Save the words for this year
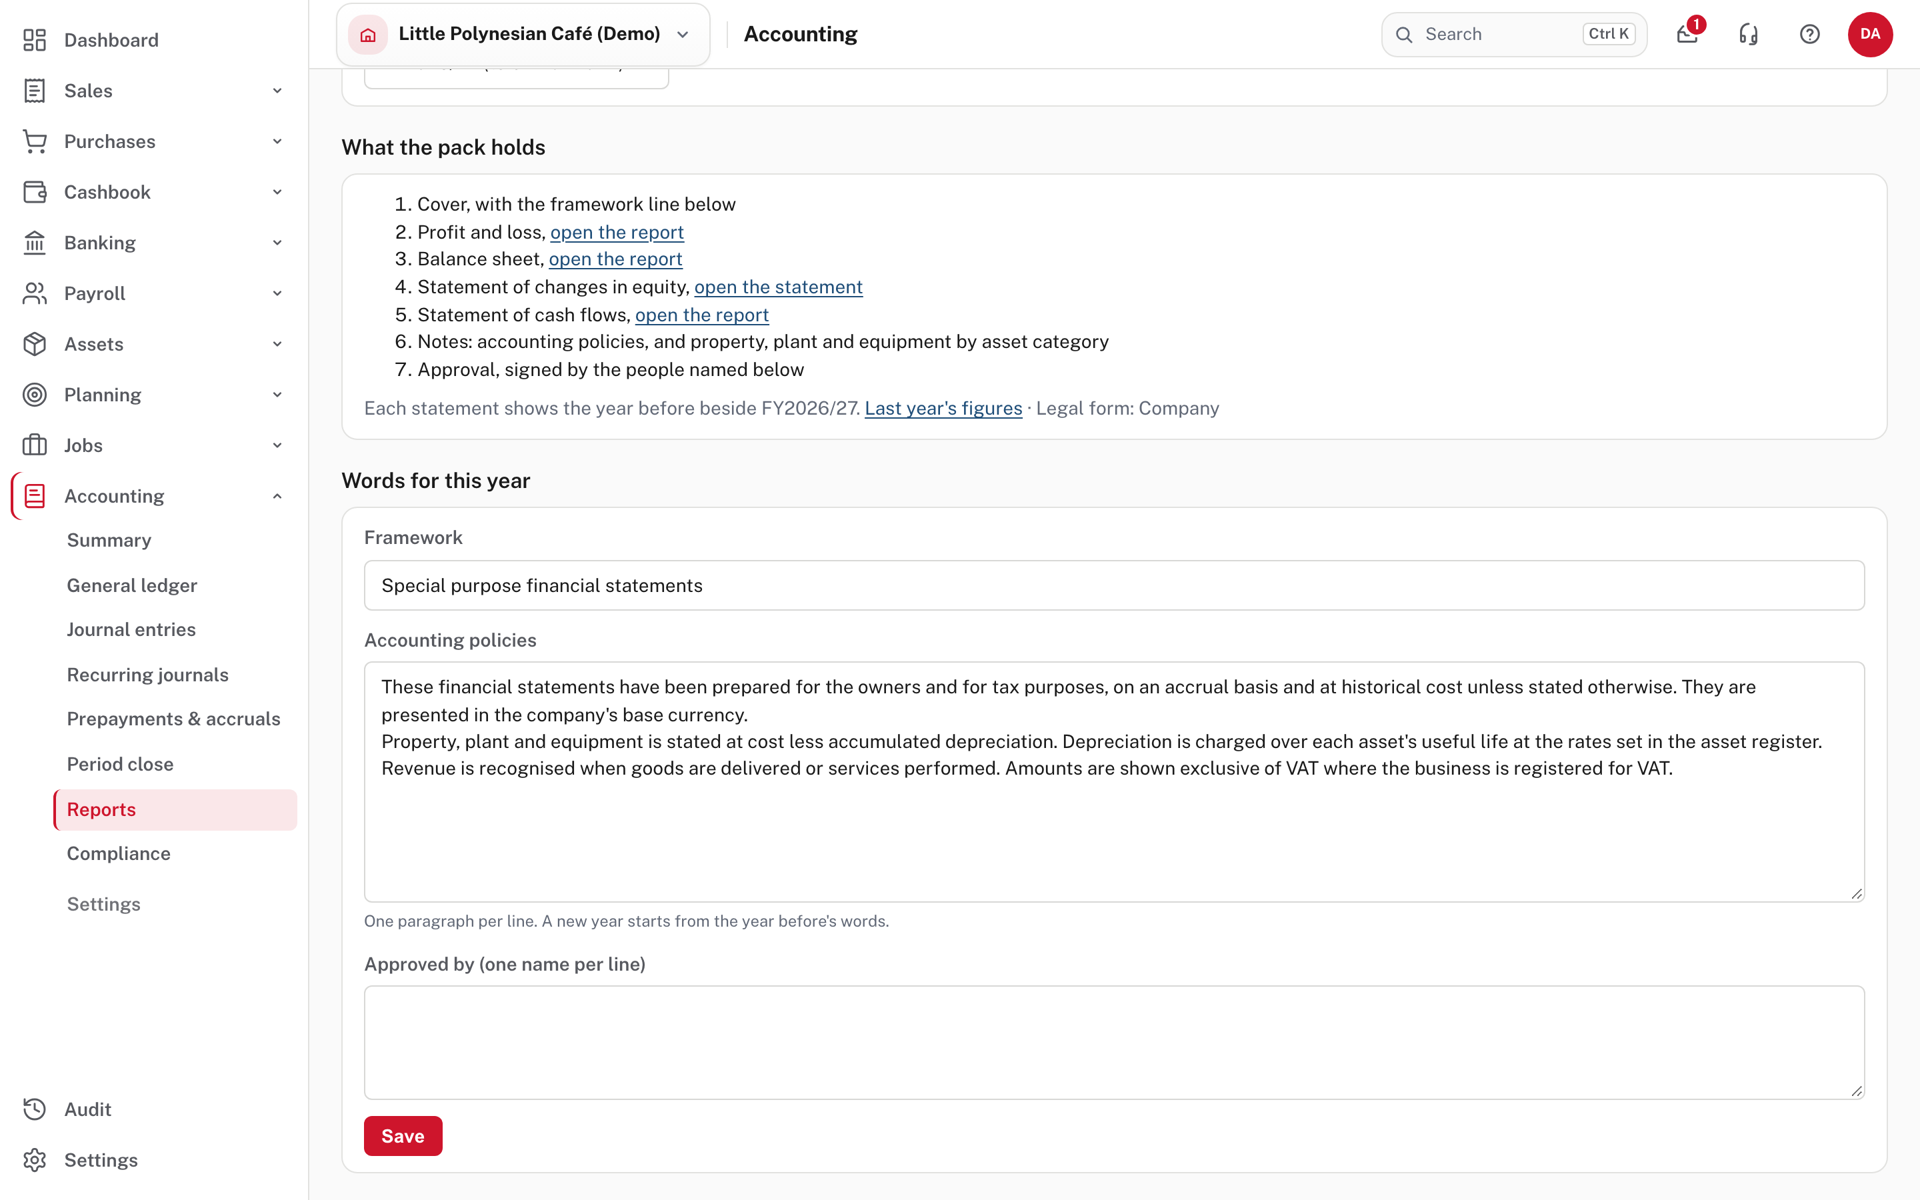The width and height of the screenshot is (1920, 1200). pyautogui.click(x=403, y=1137)
